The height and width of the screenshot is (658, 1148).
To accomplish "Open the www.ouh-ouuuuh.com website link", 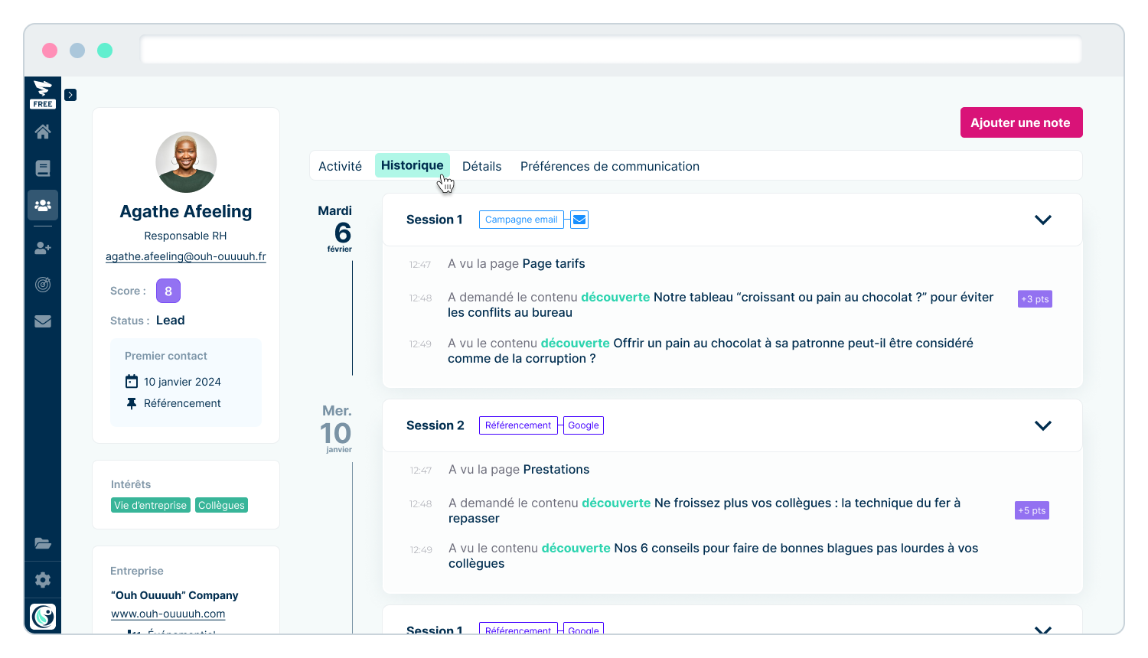I will [x=168, y=614].
